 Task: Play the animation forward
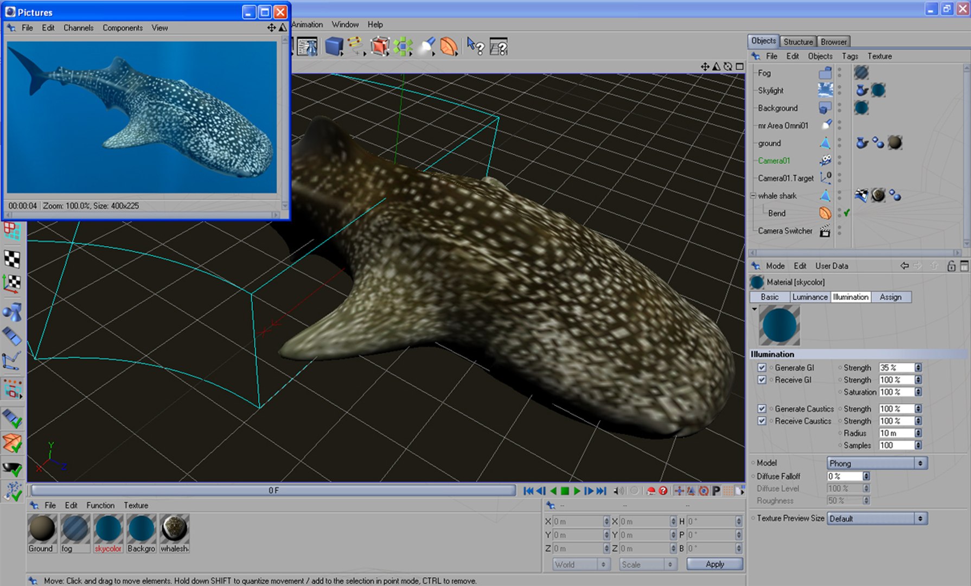point(577,491)
